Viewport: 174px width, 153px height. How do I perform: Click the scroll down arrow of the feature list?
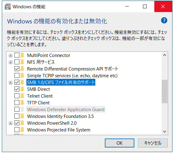click(164, 131)
